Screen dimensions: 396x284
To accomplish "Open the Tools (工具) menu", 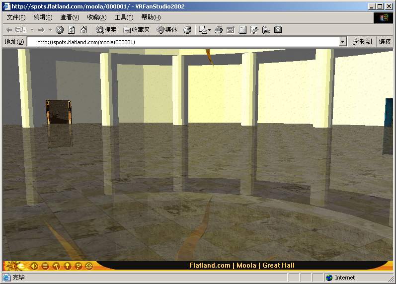I will click(124, 17).
